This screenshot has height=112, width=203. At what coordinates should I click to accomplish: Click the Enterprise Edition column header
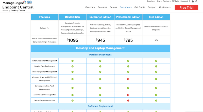coord(100,17)
